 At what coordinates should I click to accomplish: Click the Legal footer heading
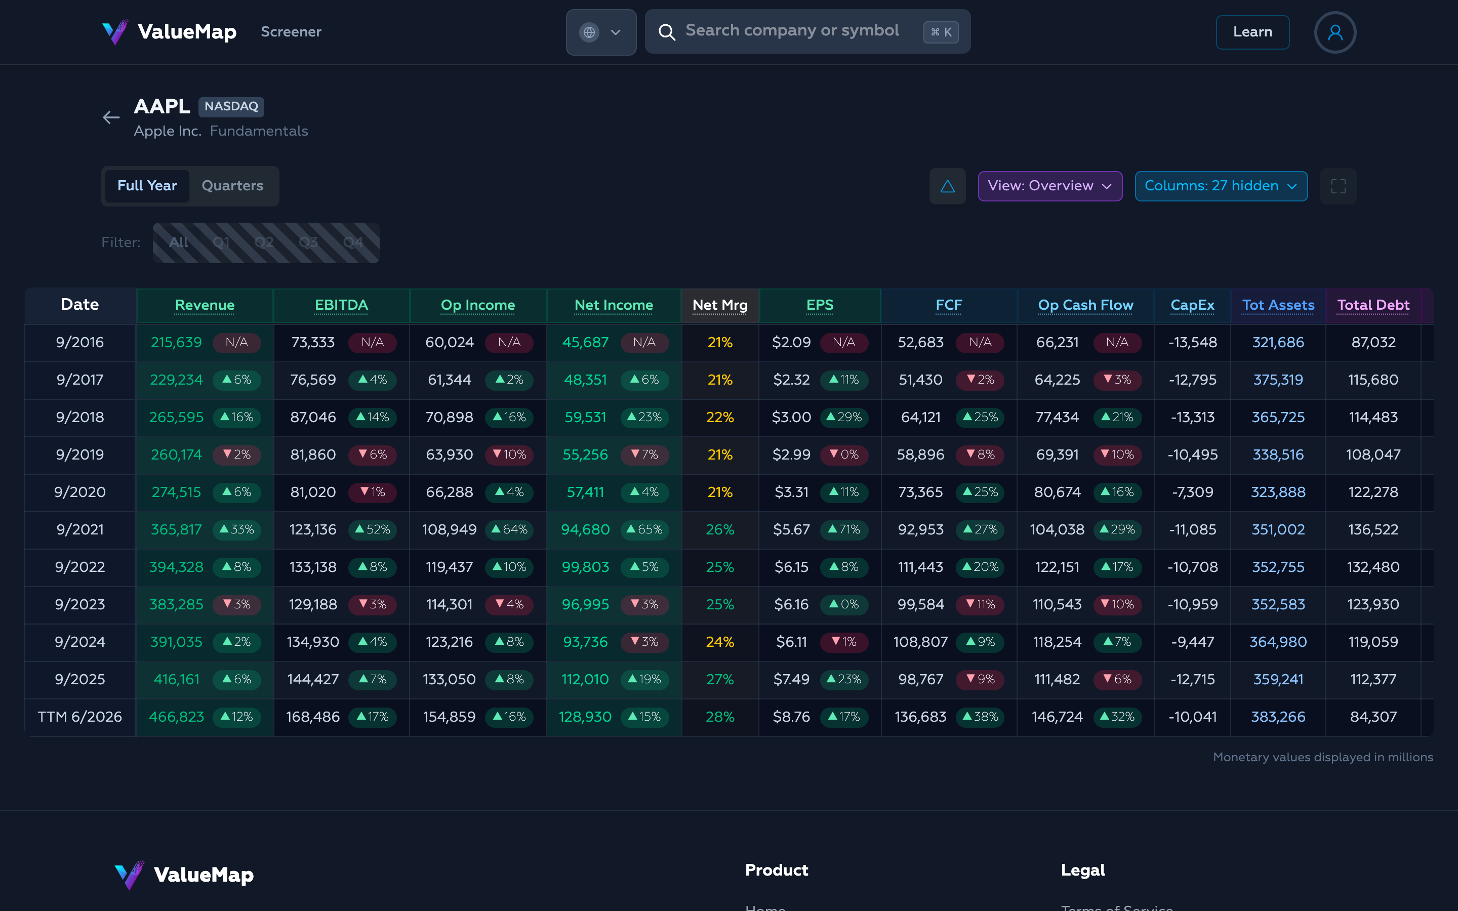1083,871
